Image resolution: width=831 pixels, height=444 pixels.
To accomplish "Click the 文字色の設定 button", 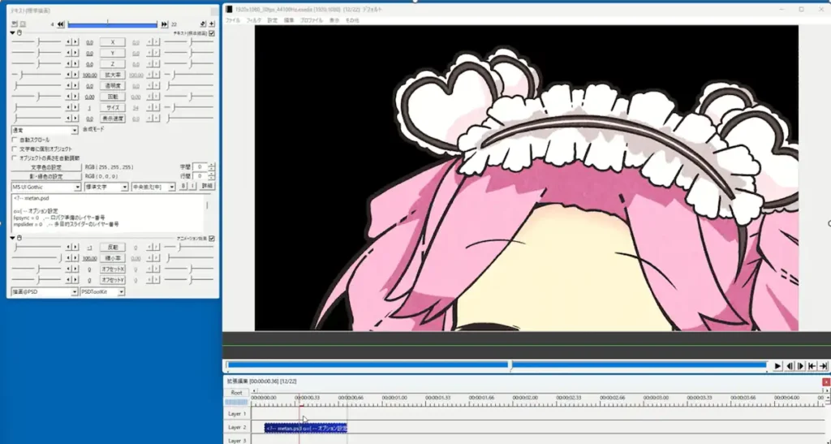I will point(46,167).
